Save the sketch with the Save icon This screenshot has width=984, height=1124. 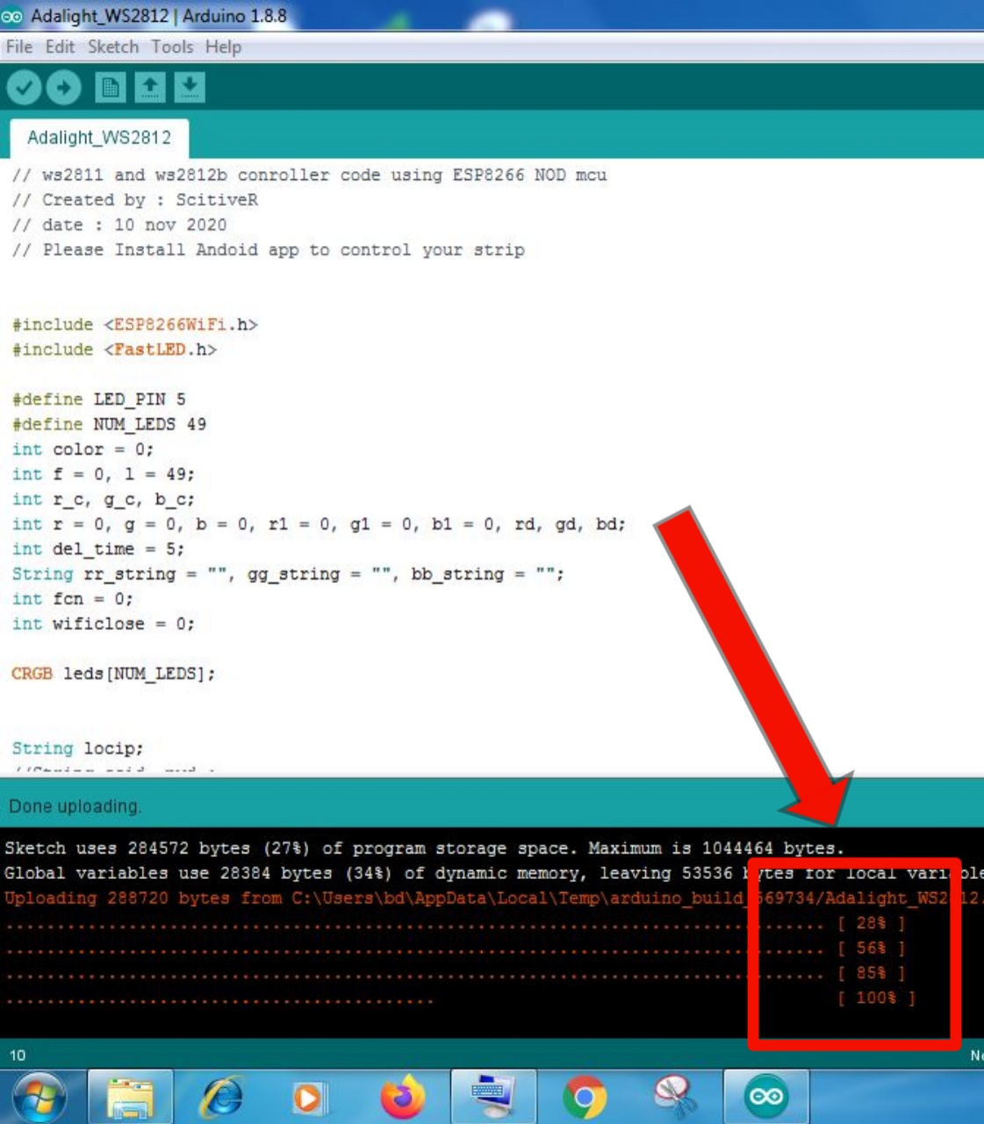coord(190,87)
